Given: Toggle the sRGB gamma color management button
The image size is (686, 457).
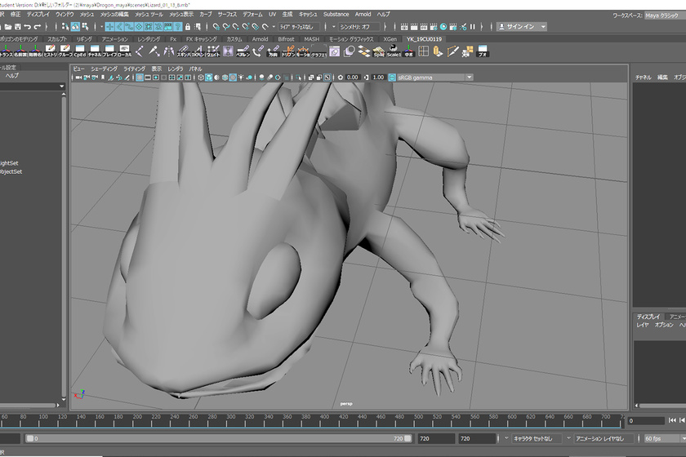Looking at the screenshot, I should (393, 78).
